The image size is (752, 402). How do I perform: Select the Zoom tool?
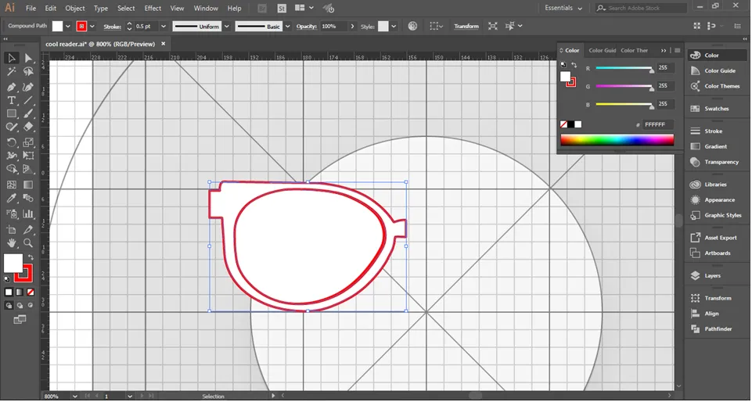click(x=28, y=243)
